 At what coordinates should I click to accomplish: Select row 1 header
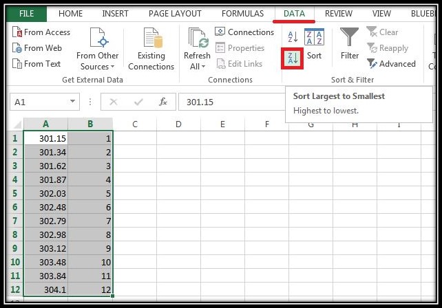15,138
